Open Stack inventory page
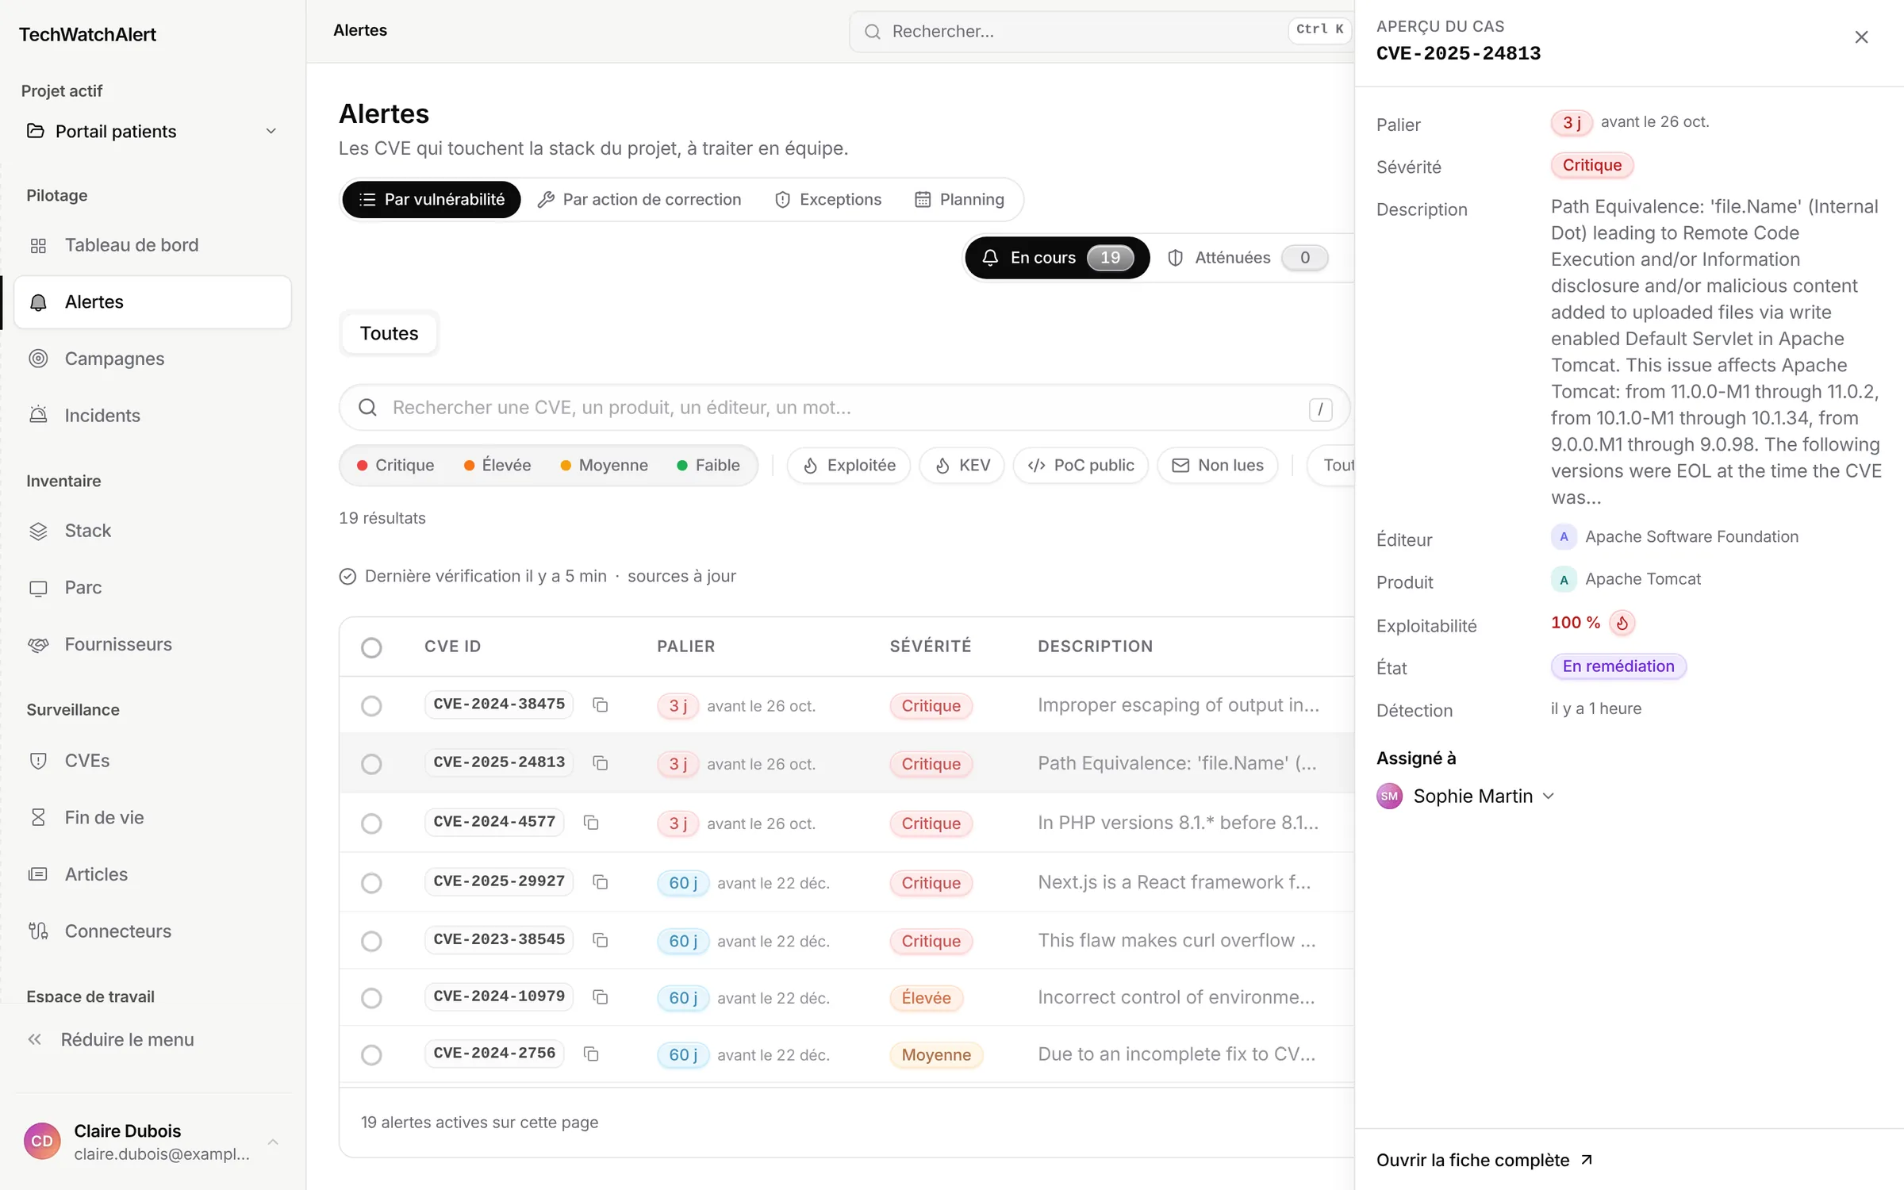This screenshot has height=1190, width=1904. click(x=153, y=531)
